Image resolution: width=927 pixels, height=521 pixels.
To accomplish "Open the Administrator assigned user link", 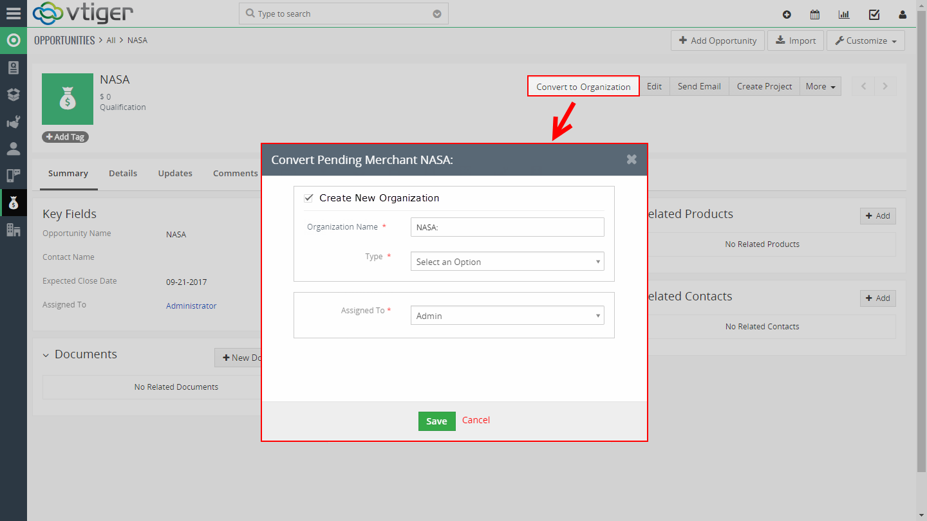I will click(x=191, y=306).
